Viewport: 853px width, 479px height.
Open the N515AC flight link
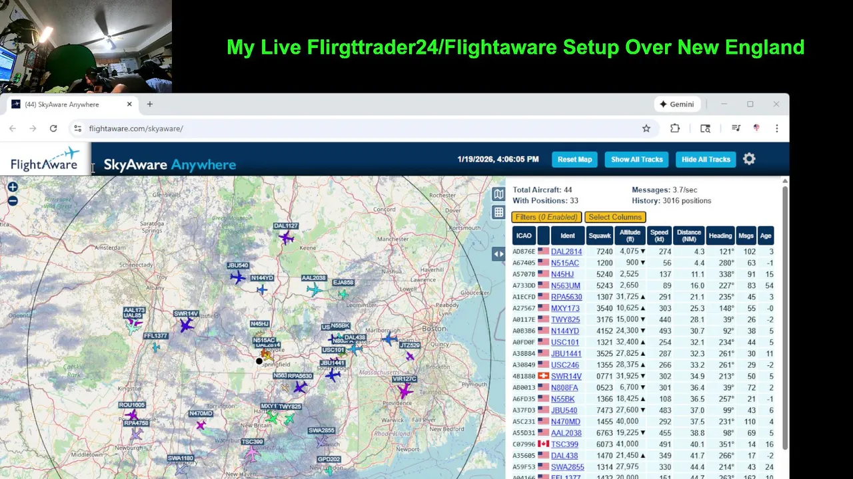[x=564, y=263]
